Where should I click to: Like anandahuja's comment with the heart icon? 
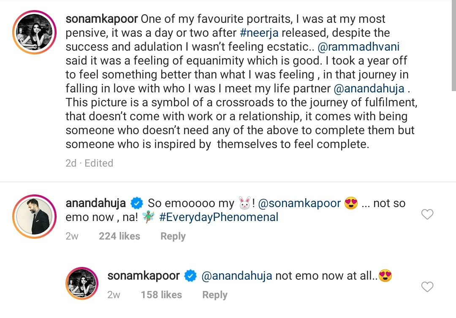(x=427, y=215)
